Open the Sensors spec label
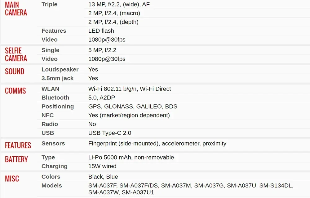Image resolution: width=310 pixels, height=198 pixels. point(53,143)
